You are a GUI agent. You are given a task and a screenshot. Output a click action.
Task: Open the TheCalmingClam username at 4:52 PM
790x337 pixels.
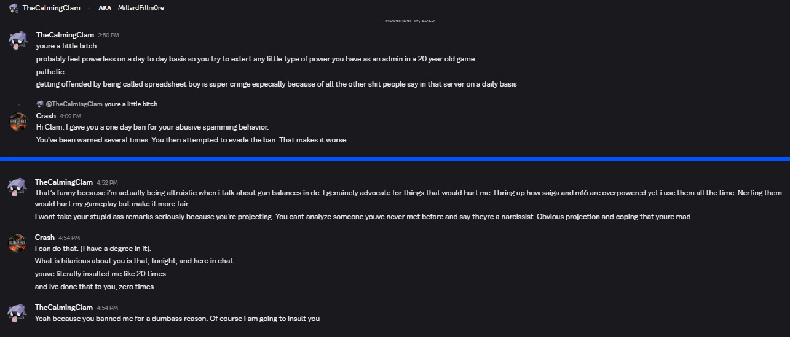[x=64, y=182]
